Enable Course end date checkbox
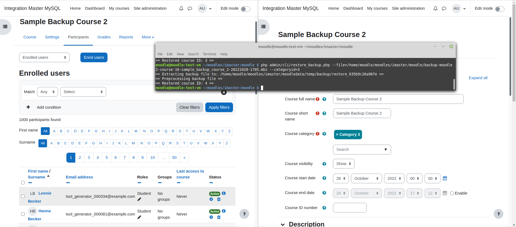Image resolution: width=516 pixels, height=227 pixels. coord(452,193)
